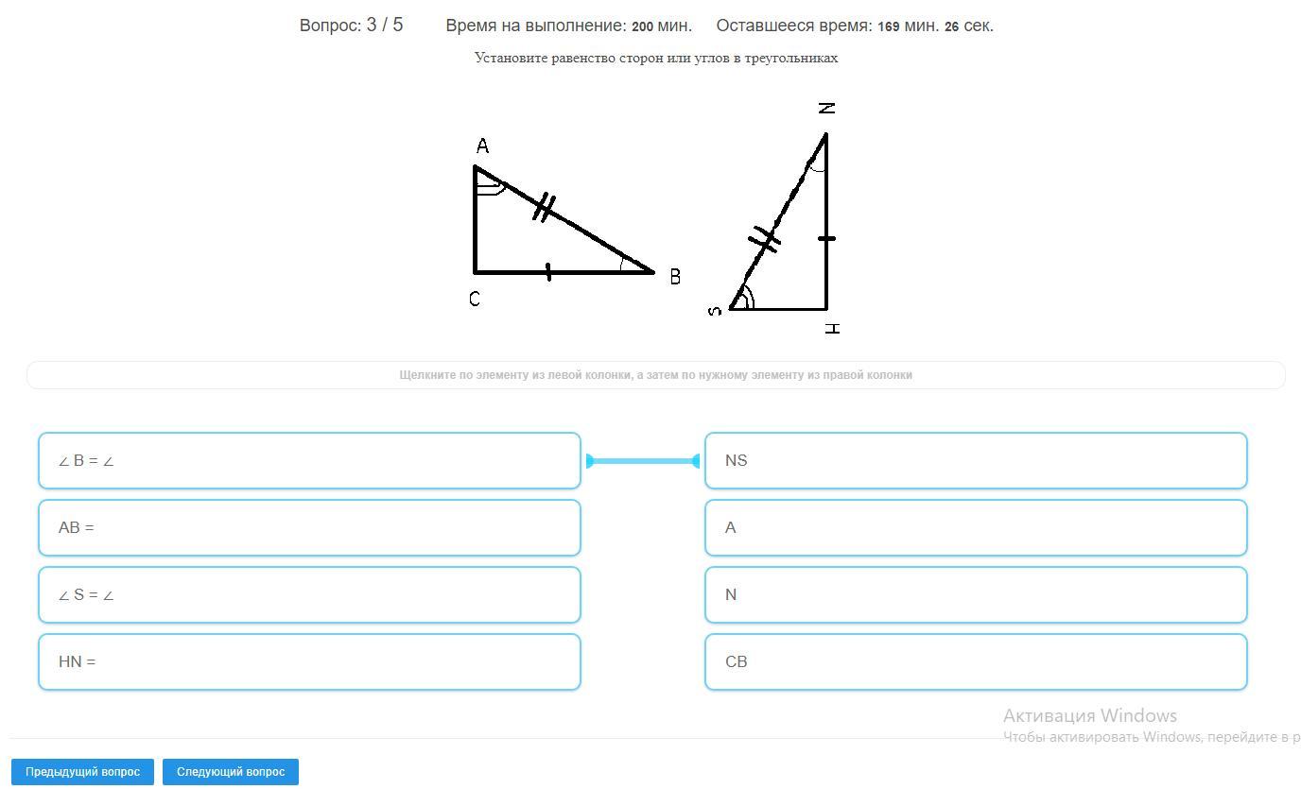1301x789 pixels.
Task: Click vertex label B of the left triangle
Action: pyautogui.click(x=674, y=277)
